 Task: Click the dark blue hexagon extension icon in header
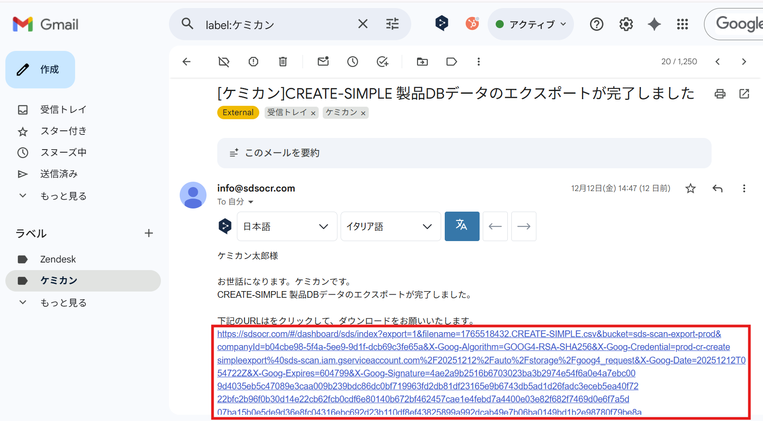click(442, 23)
